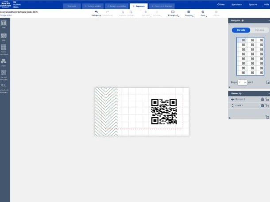Select the Für eine toggle
Image resolution: width=270 pixels, height=202 pixels.
[259, 30]
